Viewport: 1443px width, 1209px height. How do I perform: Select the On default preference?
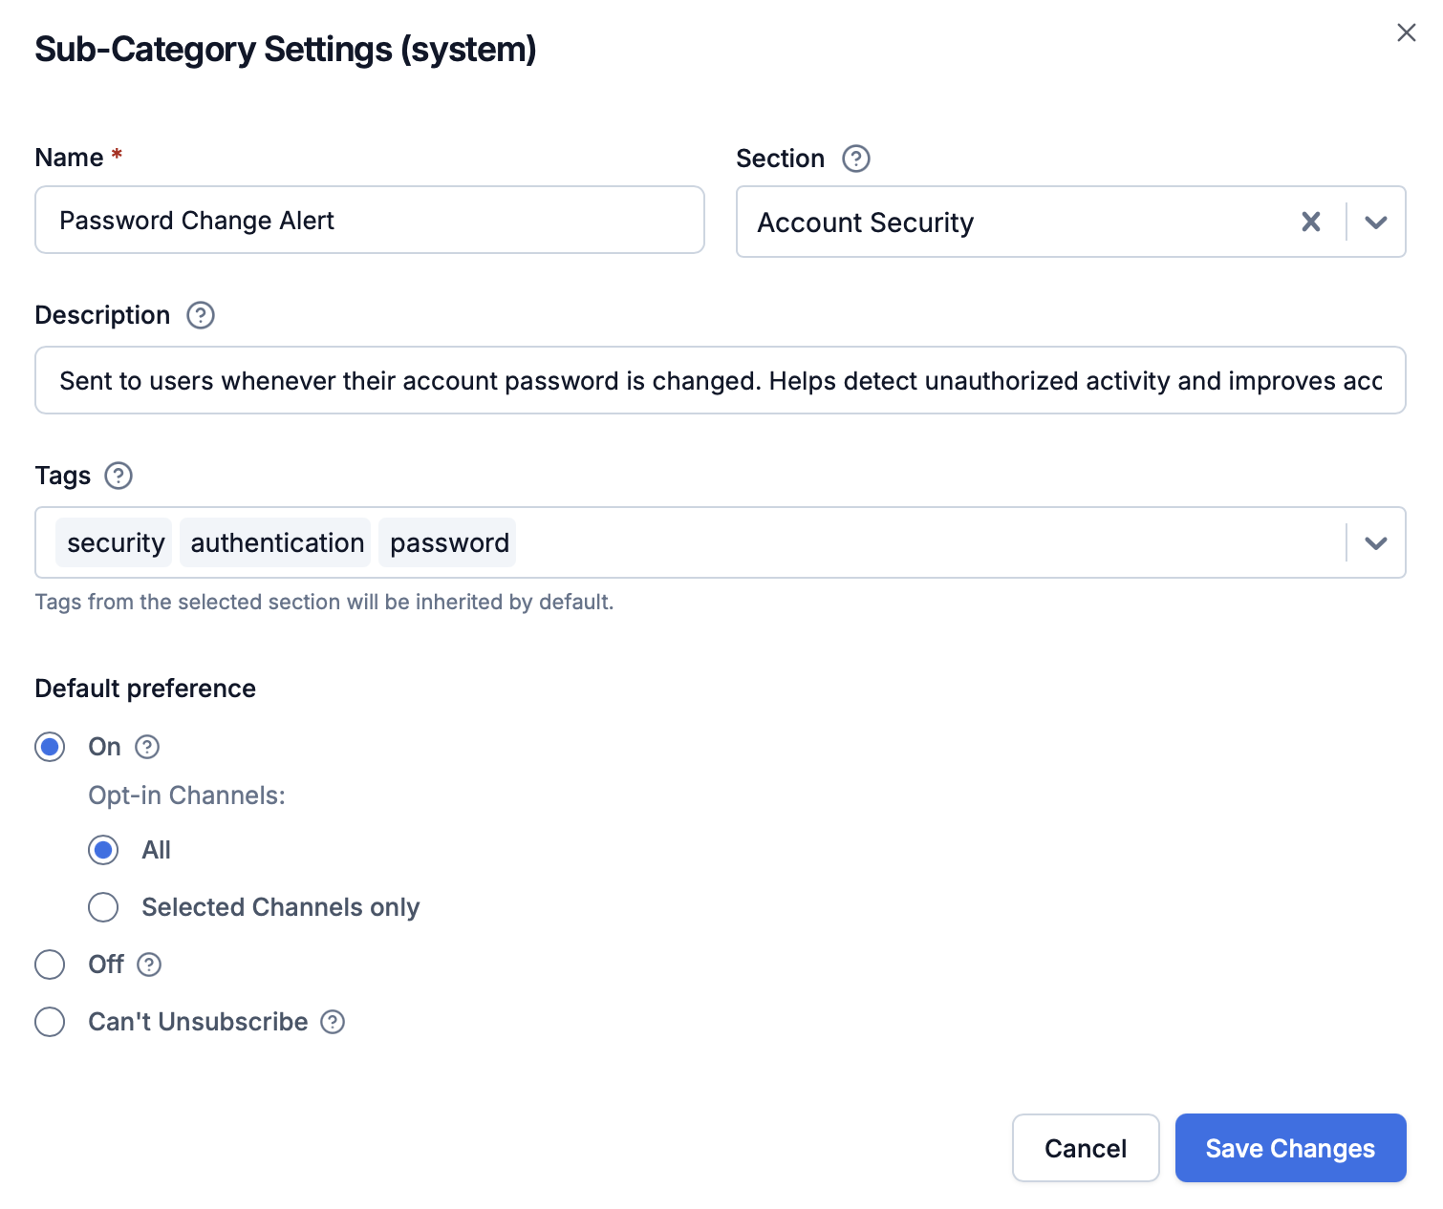tap(49, 747)
